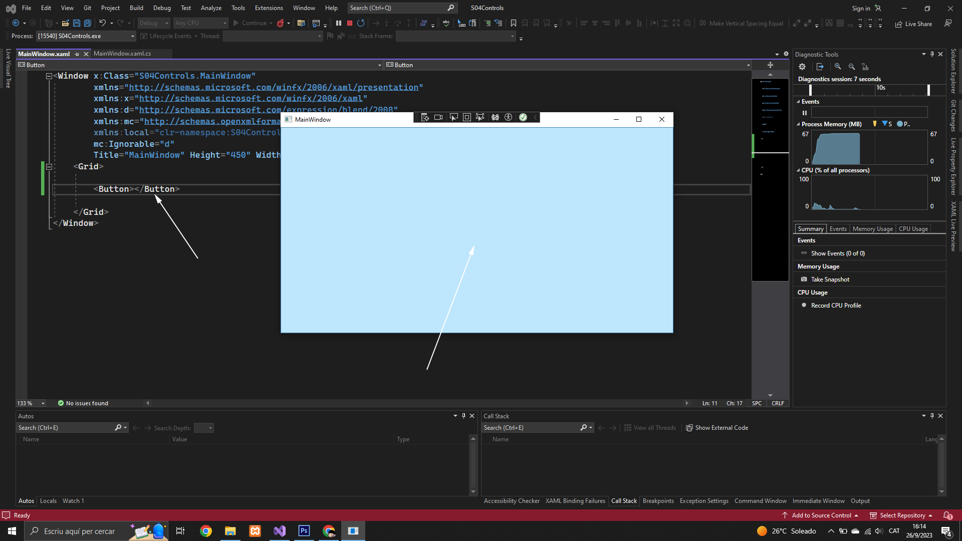This screenshot has height=541, width=962.
Task: Switch to MainWindow.xaml.cs tab
Action: click(122, 54)
